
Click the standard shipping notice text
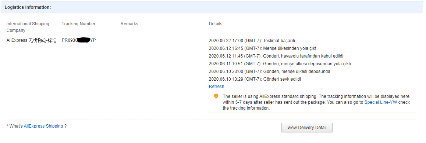(x=316, y=102)
